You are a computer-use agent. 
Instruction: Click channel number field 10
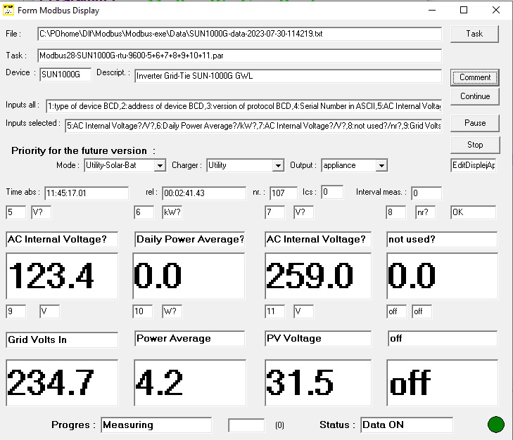click(x=142, y=311)
